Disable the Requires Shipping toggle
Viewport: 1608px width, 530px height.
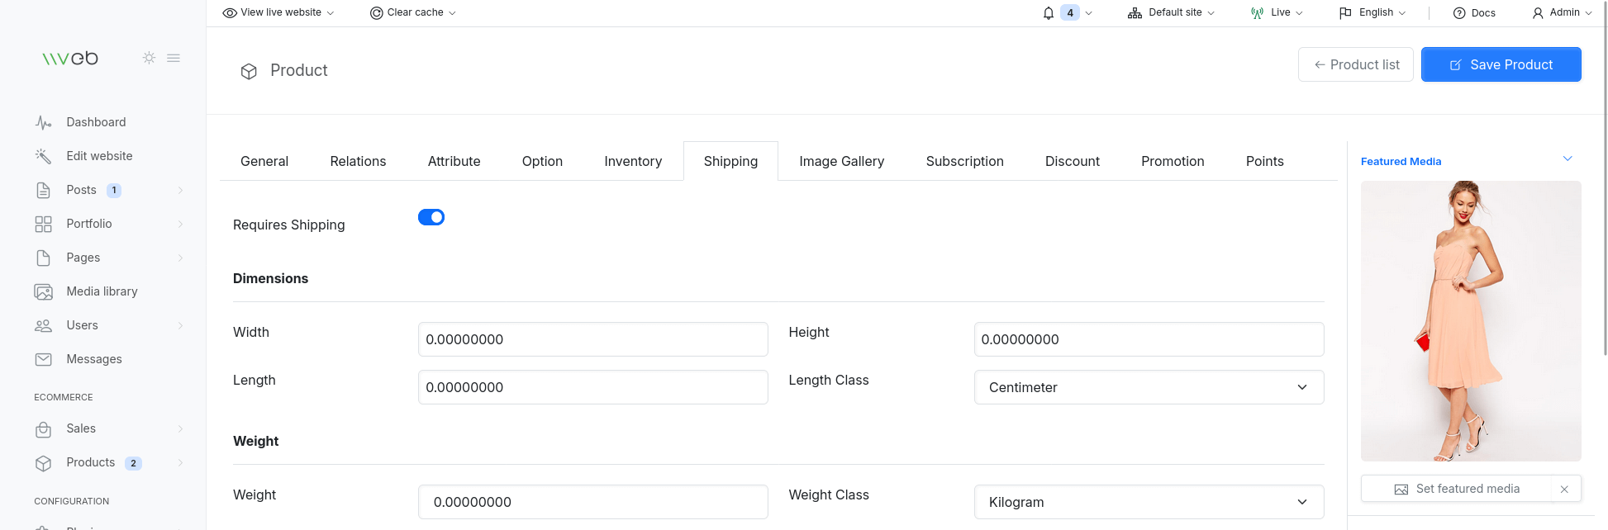(431, 217)
